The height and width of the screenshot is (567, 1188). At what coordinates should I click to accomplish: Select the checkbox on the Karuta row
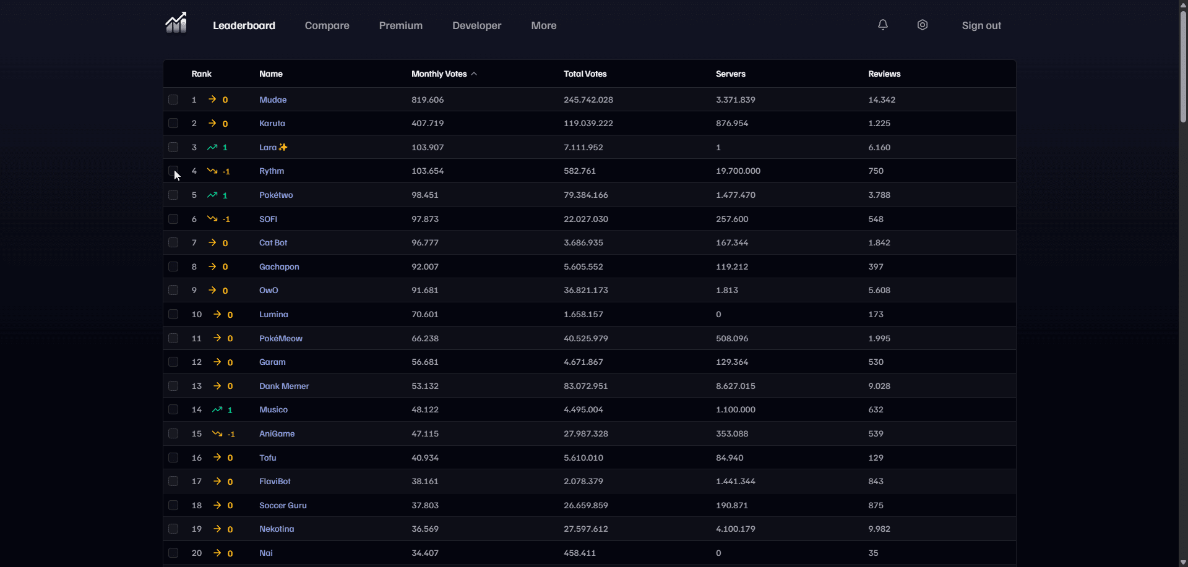pos(173,123)
